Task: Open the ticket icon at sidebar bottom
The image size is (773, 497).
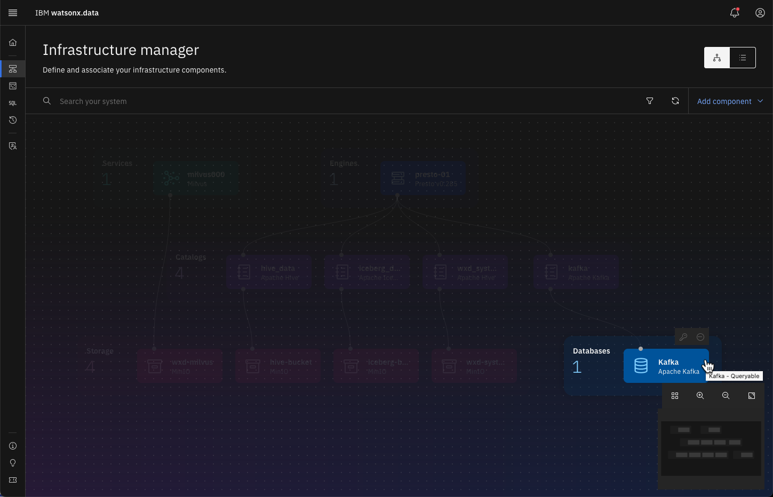Action: (13, 480)
